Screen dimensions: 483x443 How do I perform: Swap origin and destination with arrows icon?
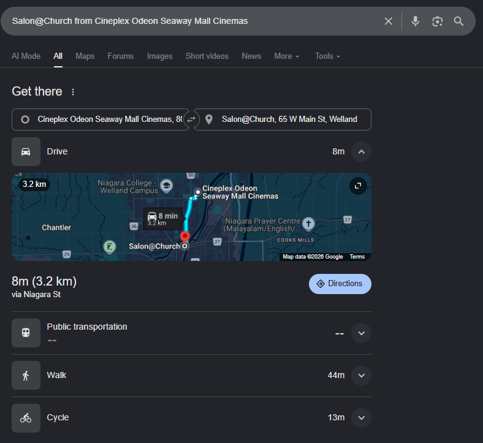pyautogui.click(x=191, y=119)
